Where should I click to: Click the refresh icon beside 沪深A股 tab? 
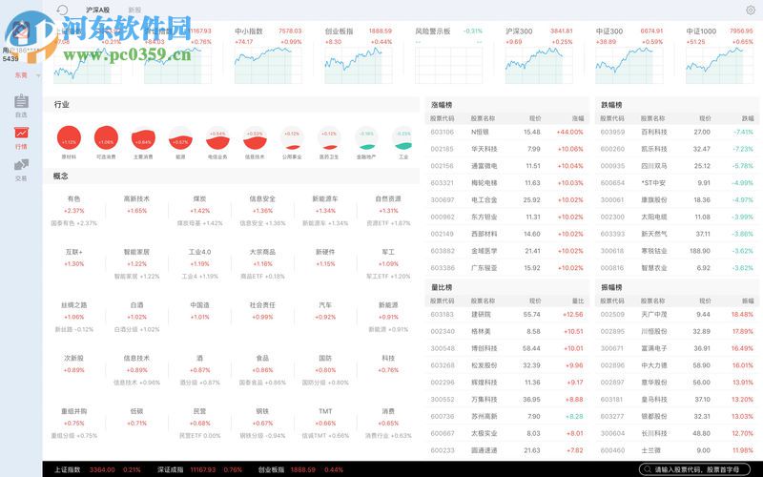62,10
